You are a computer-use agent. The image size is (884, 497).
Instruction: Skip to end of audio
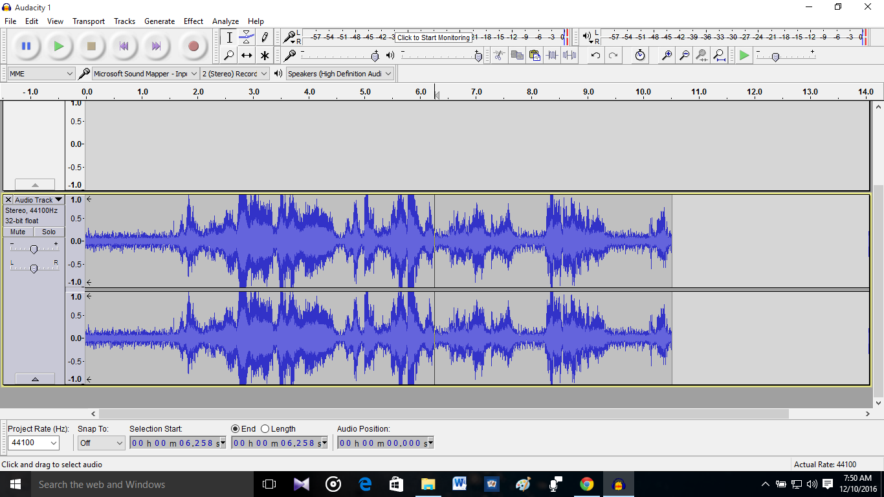coord(156,46)
